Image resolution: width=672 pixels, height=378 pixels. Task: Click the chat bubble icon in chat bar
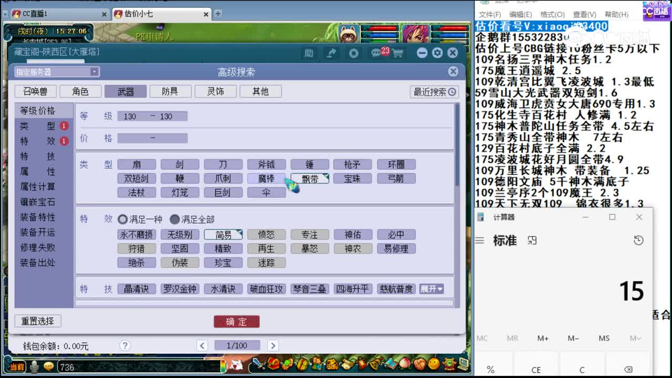point(49,366)
